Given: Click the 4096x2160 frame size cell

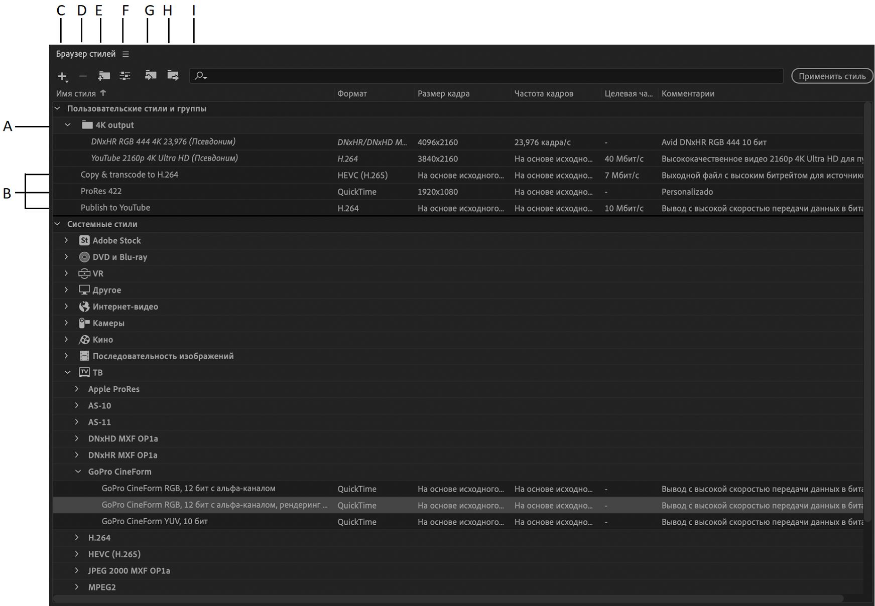Looking at the screenshot, I should 438,142.
